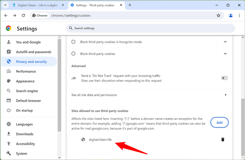Go forward to next page
The image size is (245, 160).
coord(14,15)
